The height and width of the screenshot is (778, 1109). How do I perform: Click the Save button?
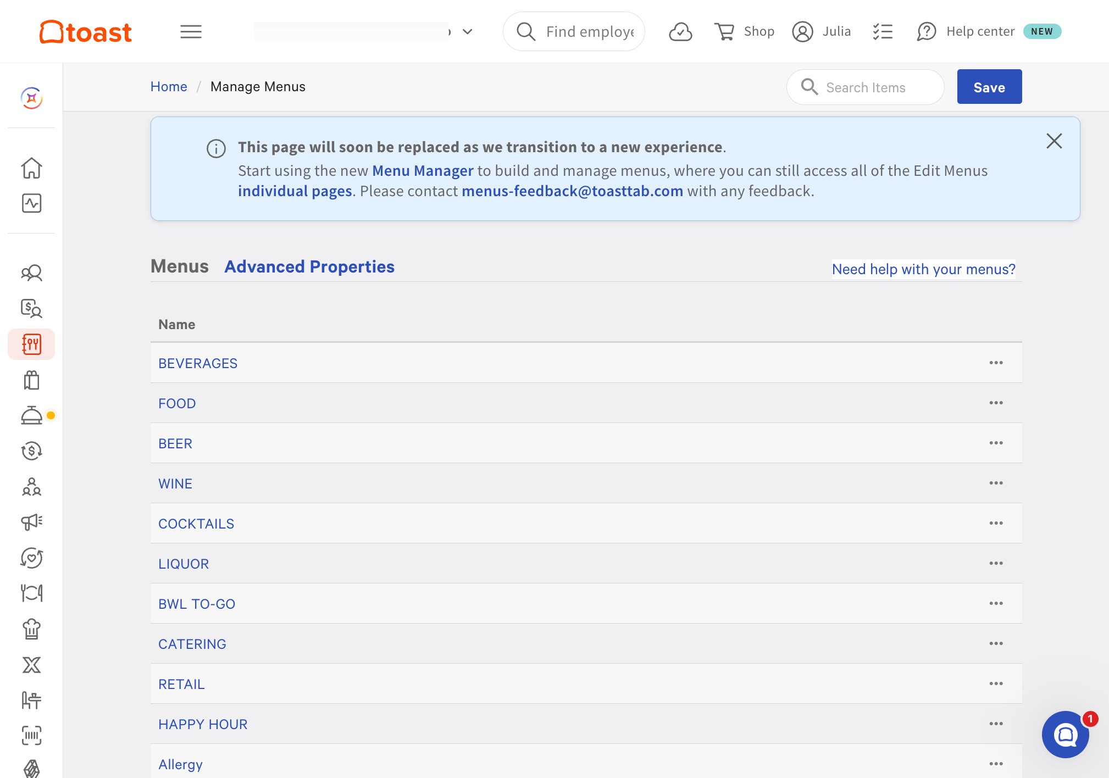[989, 87]
